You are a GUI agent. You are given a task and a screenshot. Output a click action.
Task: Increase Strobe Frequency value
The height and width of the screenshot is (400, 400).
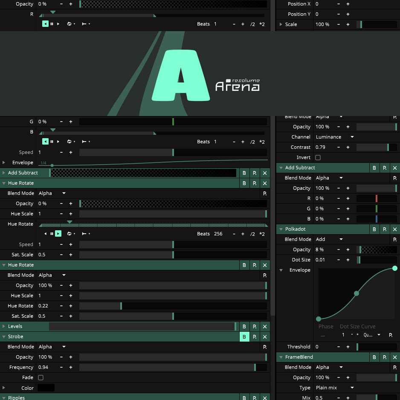pos(71,367)
